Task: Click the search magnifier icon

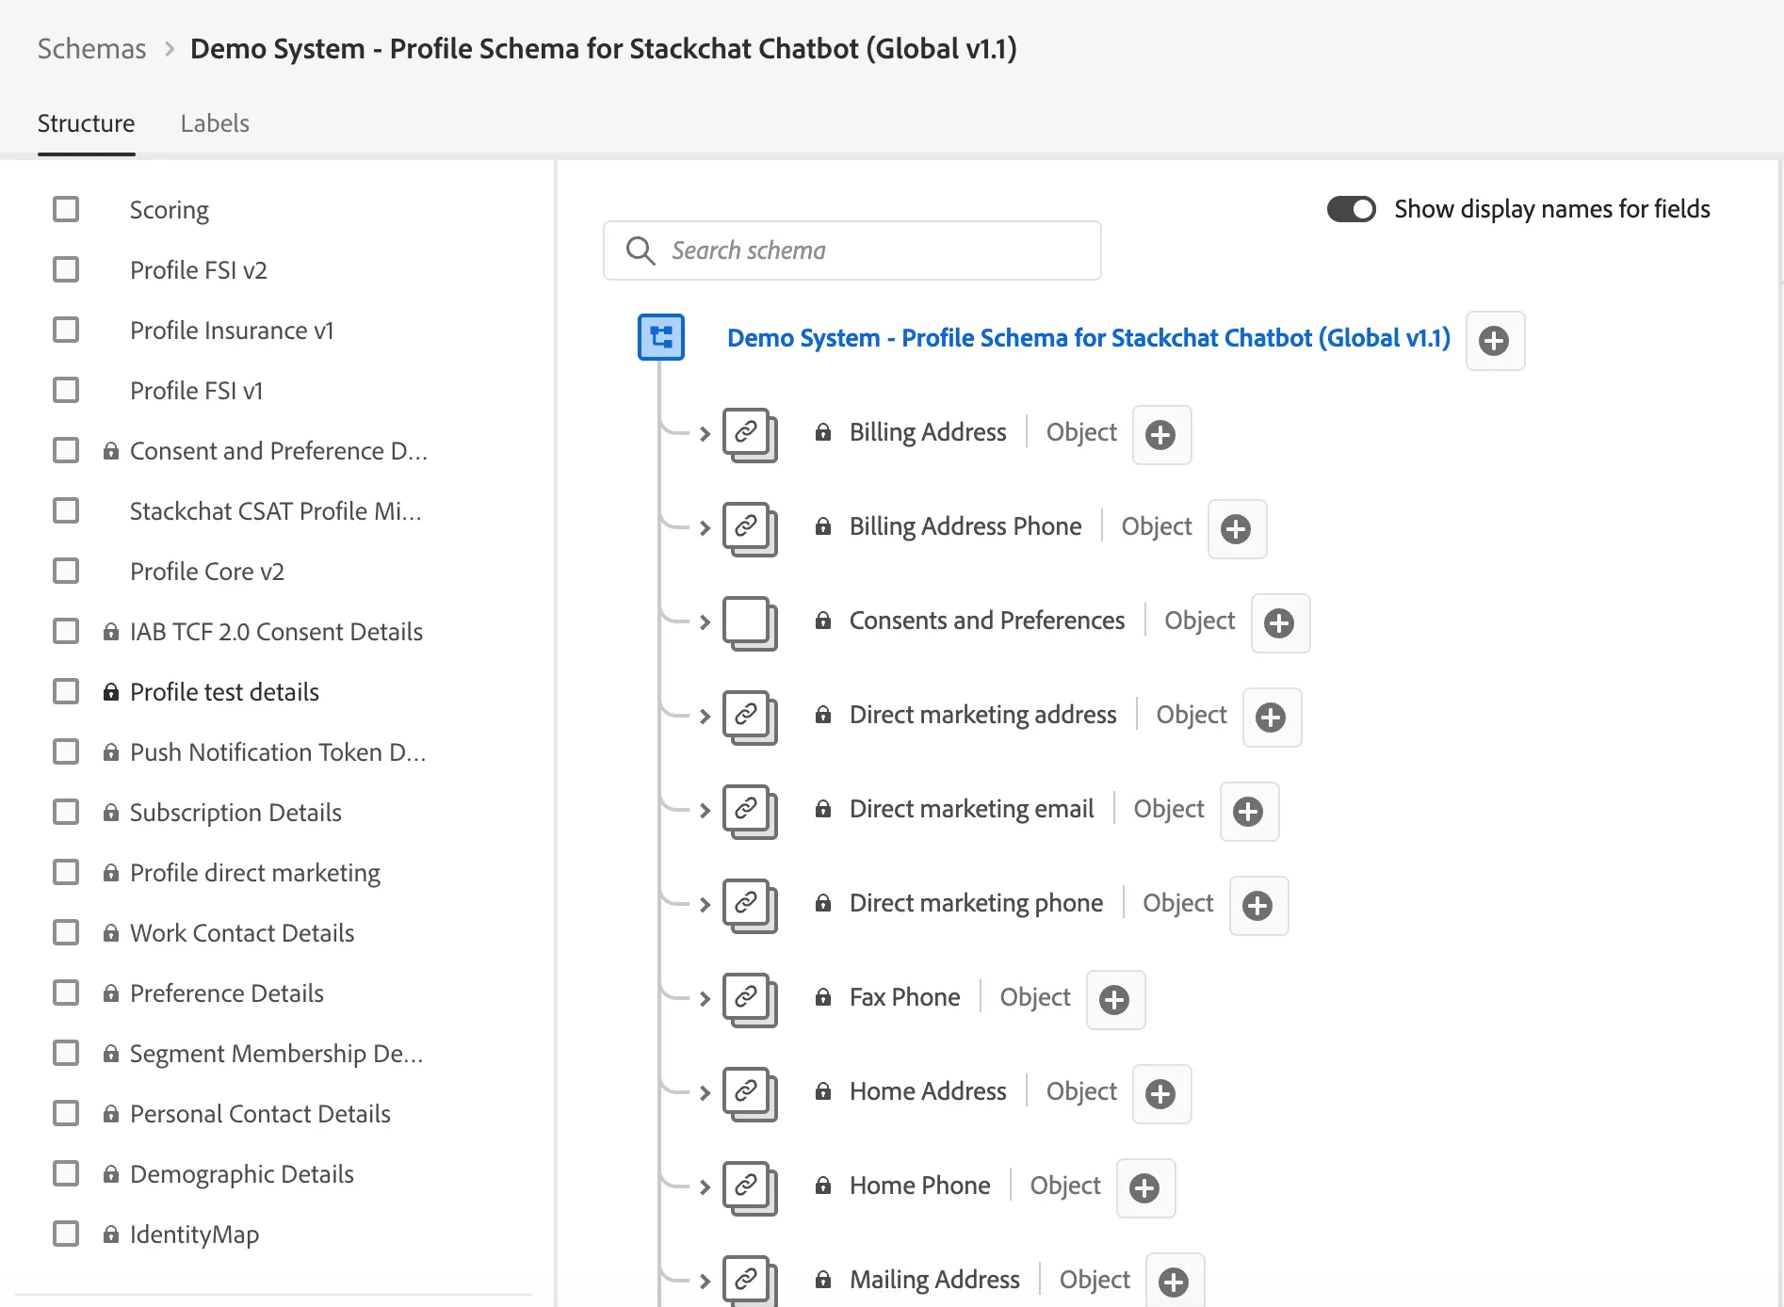Action: [641, 250]
